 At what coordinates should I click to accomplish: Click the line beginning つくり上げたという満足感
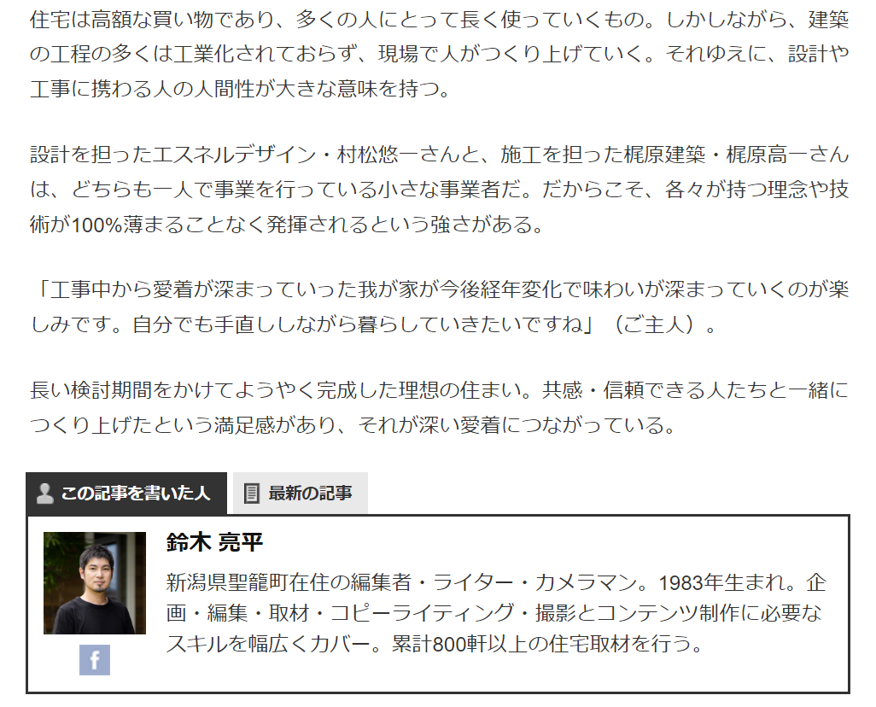pos(353,425)
